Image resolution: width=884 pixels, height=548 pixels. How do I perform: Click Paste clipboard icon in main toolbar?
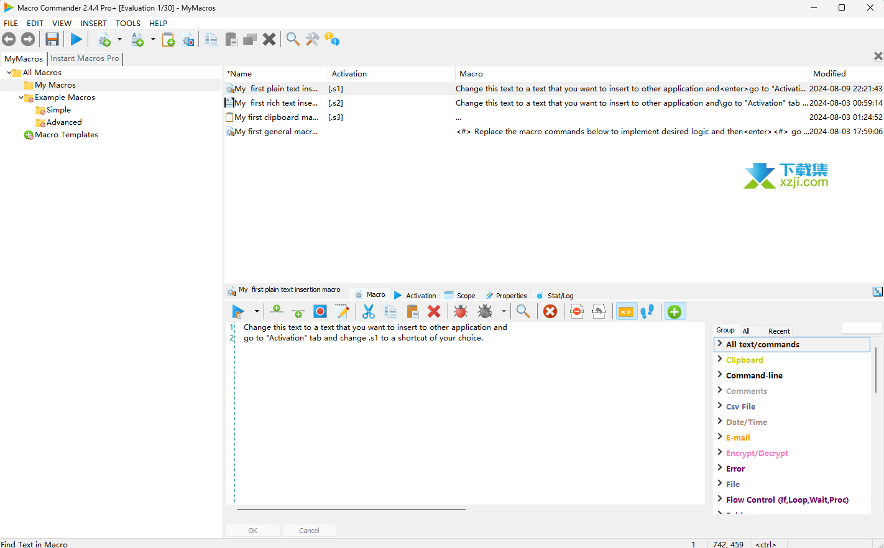[x=231, y=40]
